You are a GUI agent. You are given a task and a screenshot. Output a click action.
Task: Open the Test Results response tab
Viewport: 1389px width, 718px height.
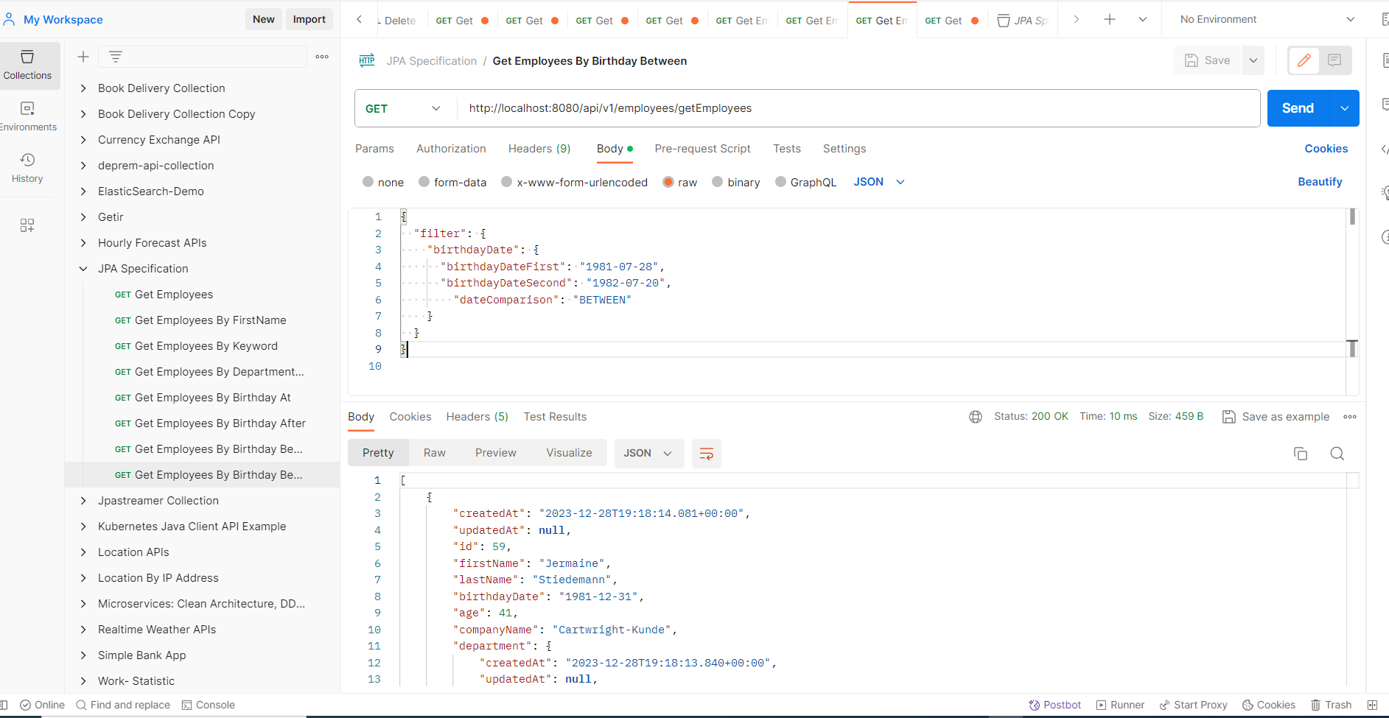click(x=555, y=417)
